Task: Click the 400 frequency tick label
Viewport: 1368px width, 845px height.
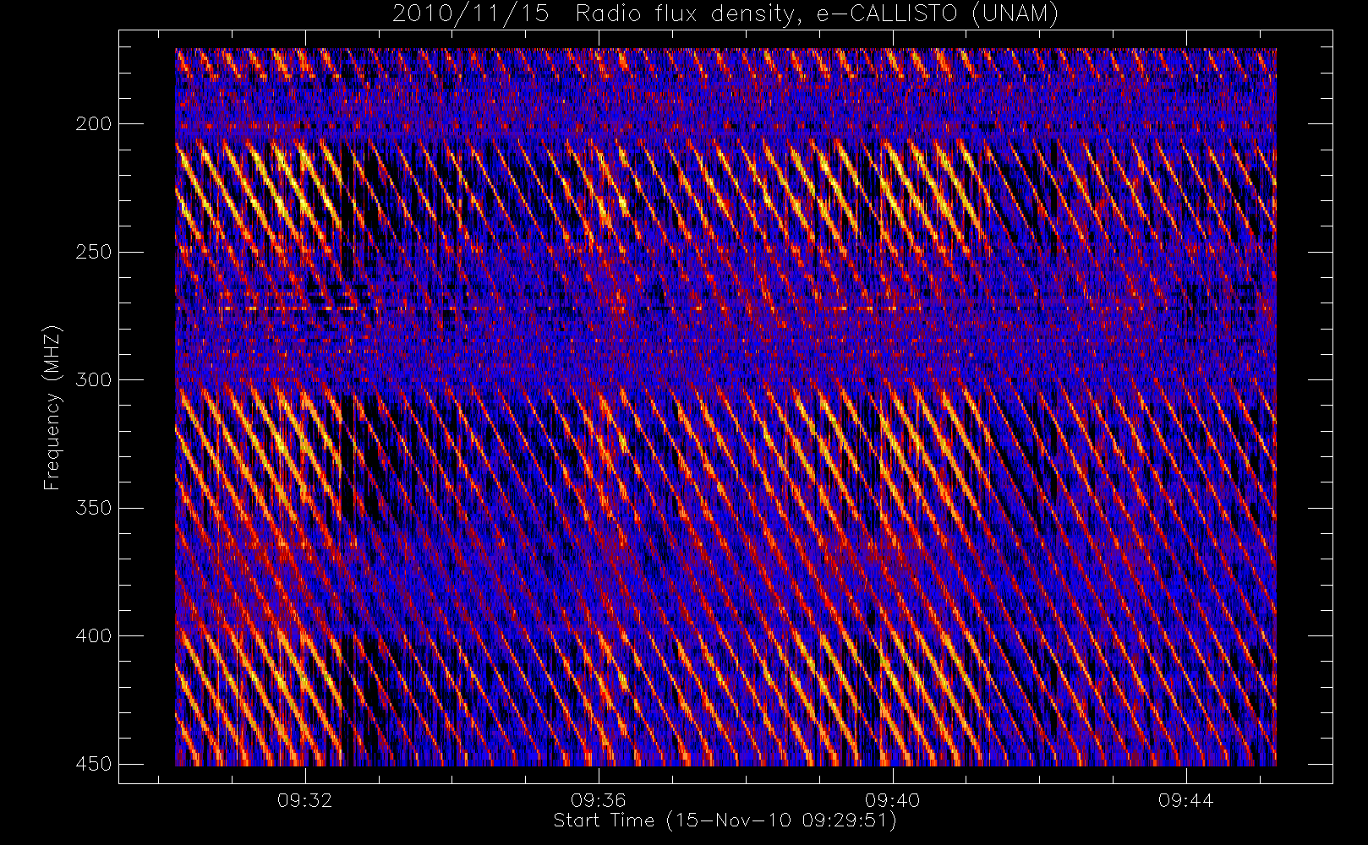Action: coord(92,636)
